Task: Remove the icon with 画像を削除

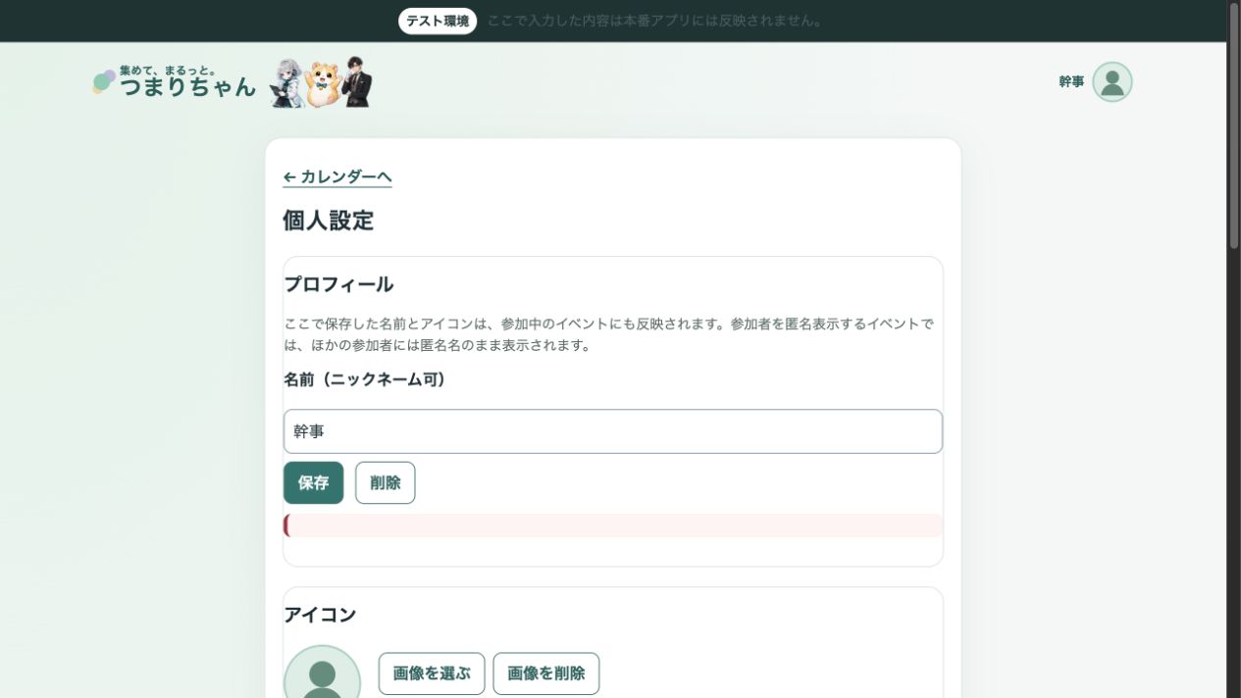Action: tap(546, 673)
